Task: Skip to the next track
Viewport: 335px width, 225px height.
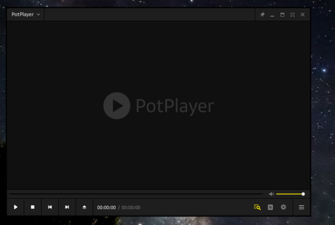Action: tap(67, 207)
